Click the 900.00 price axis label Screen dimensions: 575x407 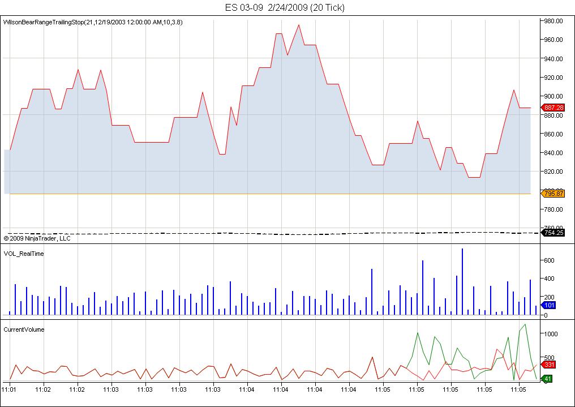(553, 96)
